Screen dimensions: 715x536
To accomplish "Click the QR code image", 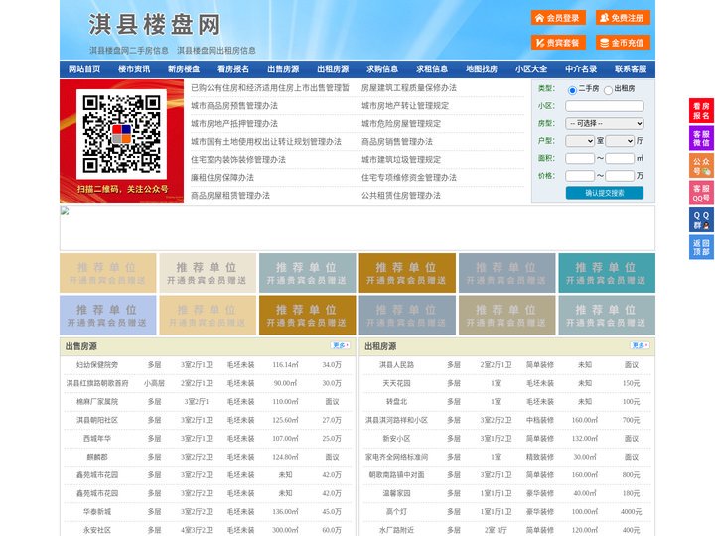I will coord(121,134).
